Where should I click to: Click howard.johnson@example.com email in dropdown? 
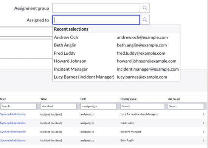pyautogui.click(x=147, y=61)
